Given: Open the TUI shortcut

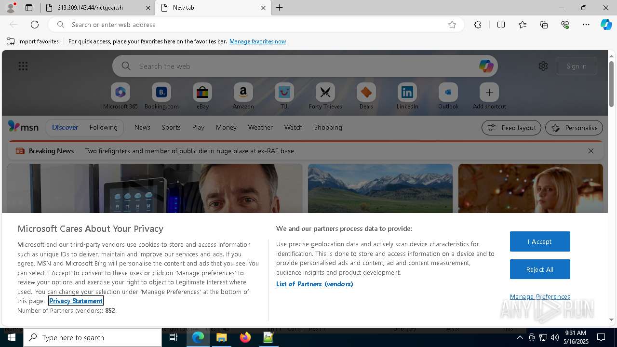Looking at the screenshot, I should point(284,96).
